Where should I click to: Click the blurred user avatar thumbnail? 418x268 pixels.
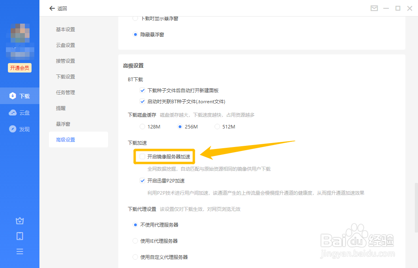(20, 33)
